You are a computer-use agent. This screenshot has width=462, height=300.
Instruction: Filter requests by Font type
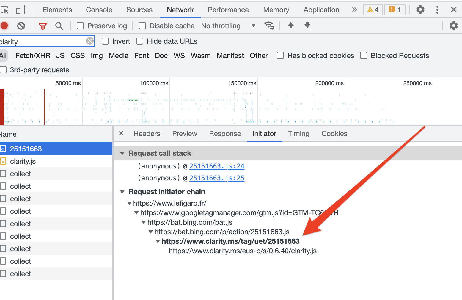142,56
